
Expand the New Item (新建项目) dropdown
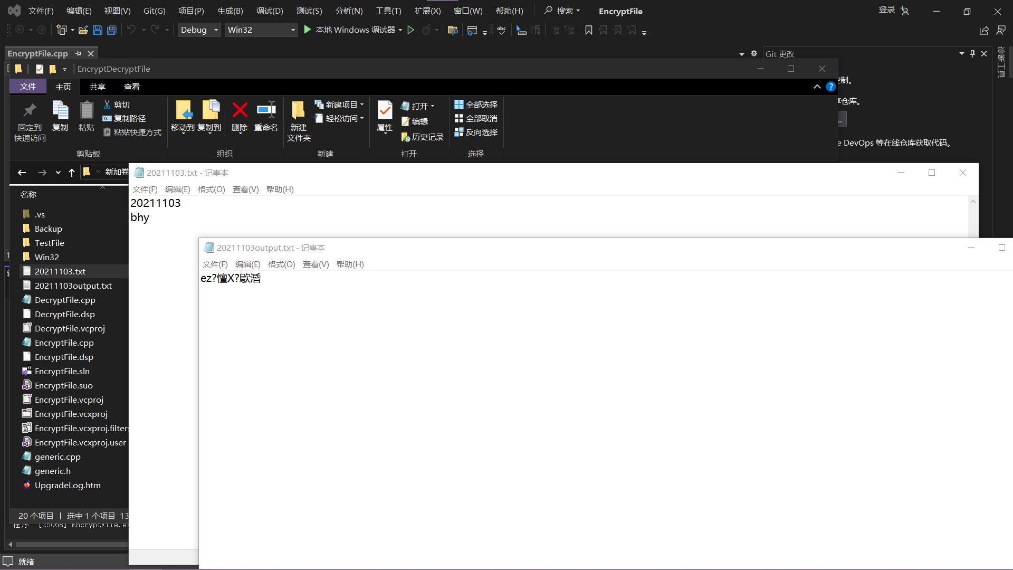pos(362,105)
